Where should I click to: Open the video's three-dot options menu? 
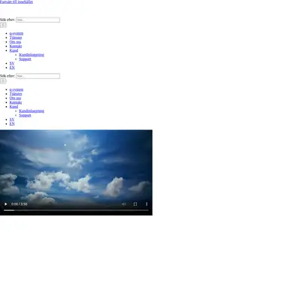click(147, 204)
